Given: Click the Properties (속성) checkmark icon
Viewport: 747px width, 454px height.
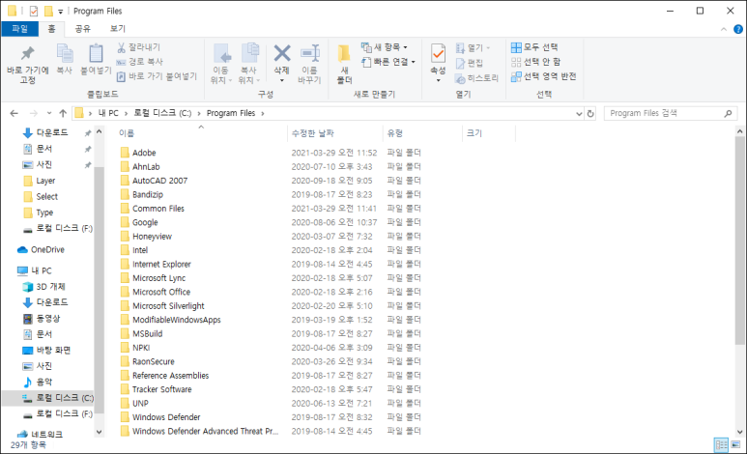Looking at the screenshot, I should 438,53.
